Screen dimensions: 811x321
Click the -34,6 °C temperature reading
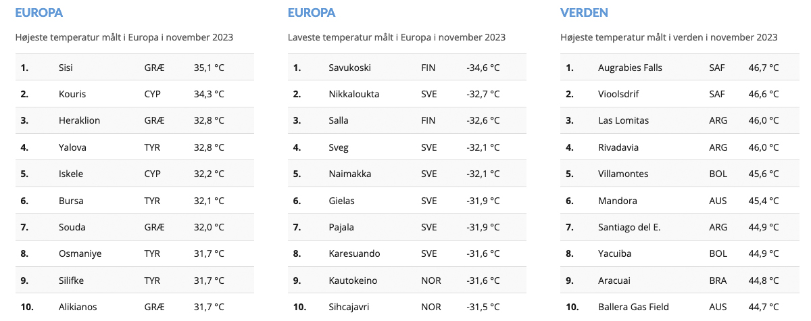click(x=483, y=68)
